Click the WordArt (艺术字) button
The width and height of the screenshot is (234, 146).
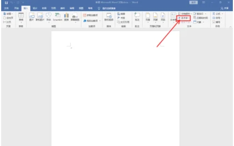tap(184, 18)
